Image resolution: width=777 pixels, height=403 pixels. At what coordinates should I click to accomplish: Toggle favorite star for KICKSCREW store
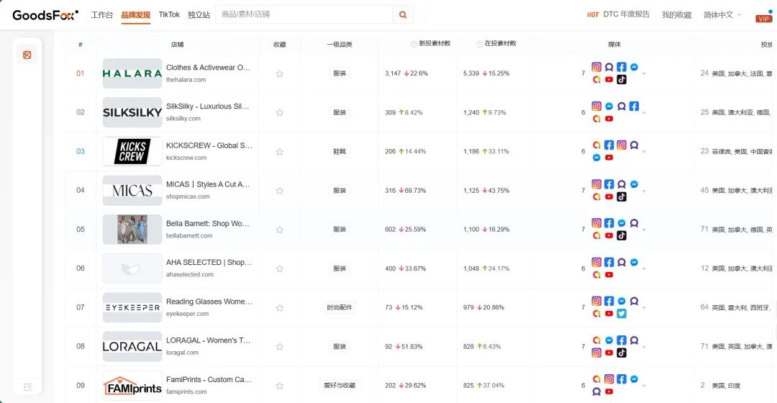(x=279, y=152)
